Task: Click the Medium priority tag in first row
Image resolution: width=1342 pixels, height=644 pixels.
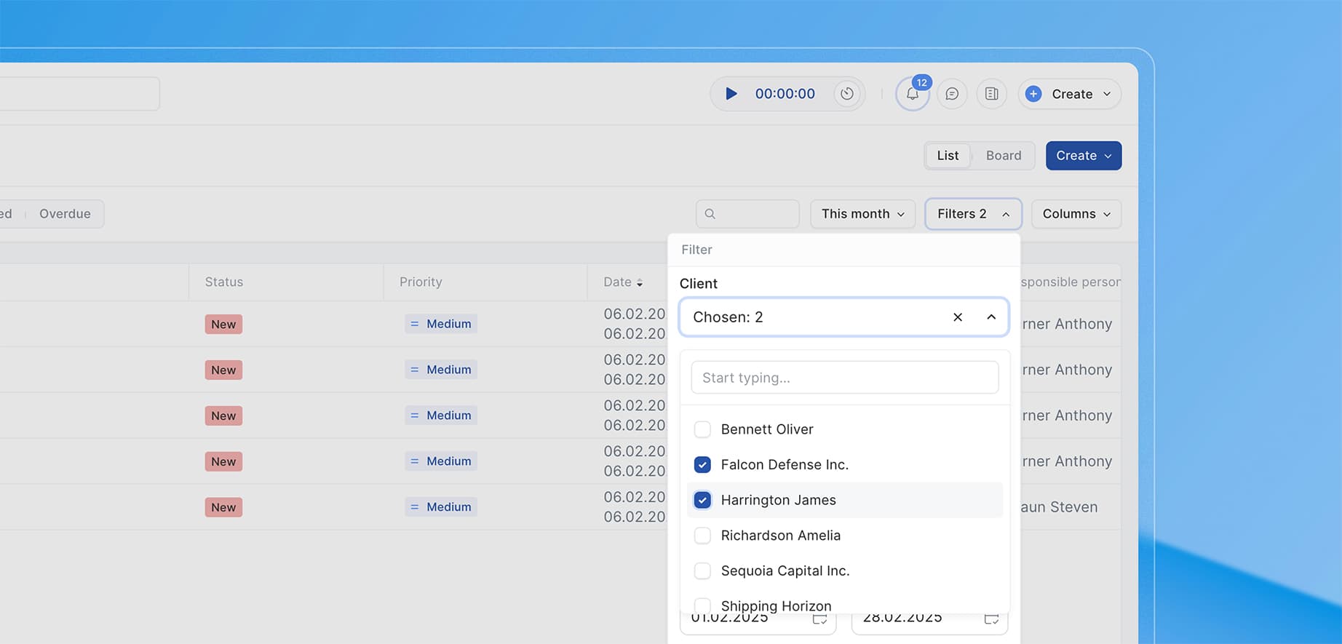Action: click(441, 324)
